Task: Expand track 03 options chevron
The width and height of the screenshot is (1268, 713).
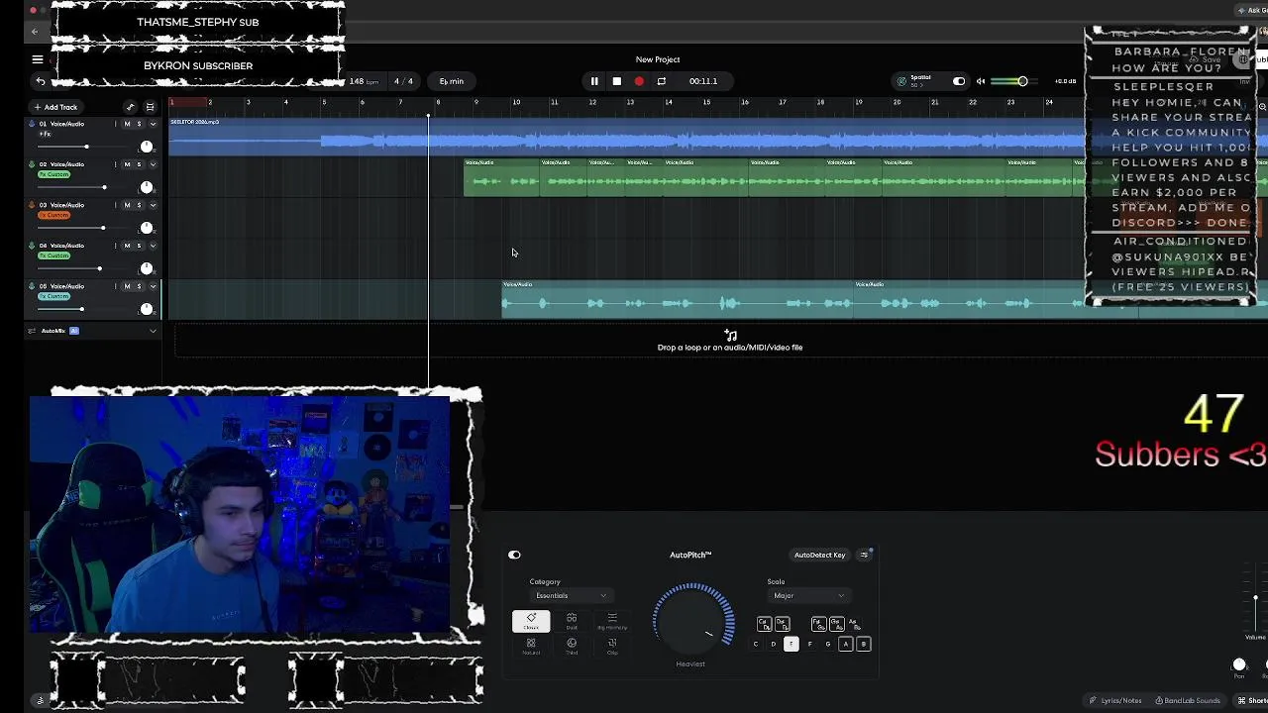Action: click(x=153, y=205)
